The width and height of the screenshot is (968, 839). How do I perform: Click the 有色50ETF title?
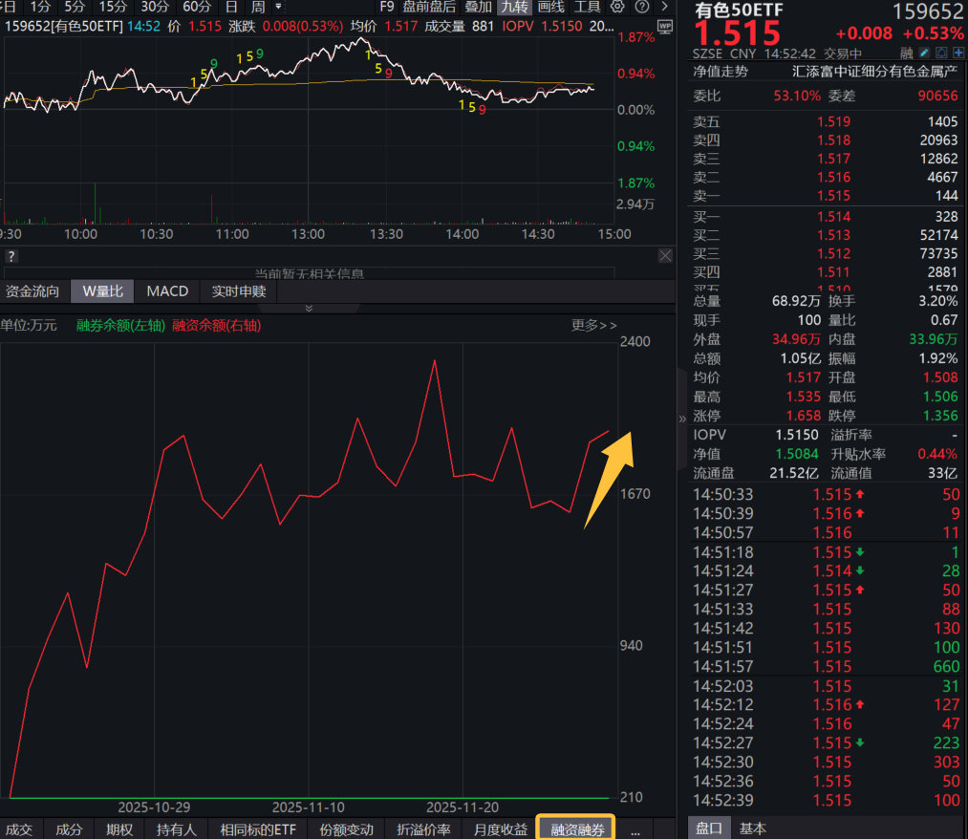[x=739, y=10]
